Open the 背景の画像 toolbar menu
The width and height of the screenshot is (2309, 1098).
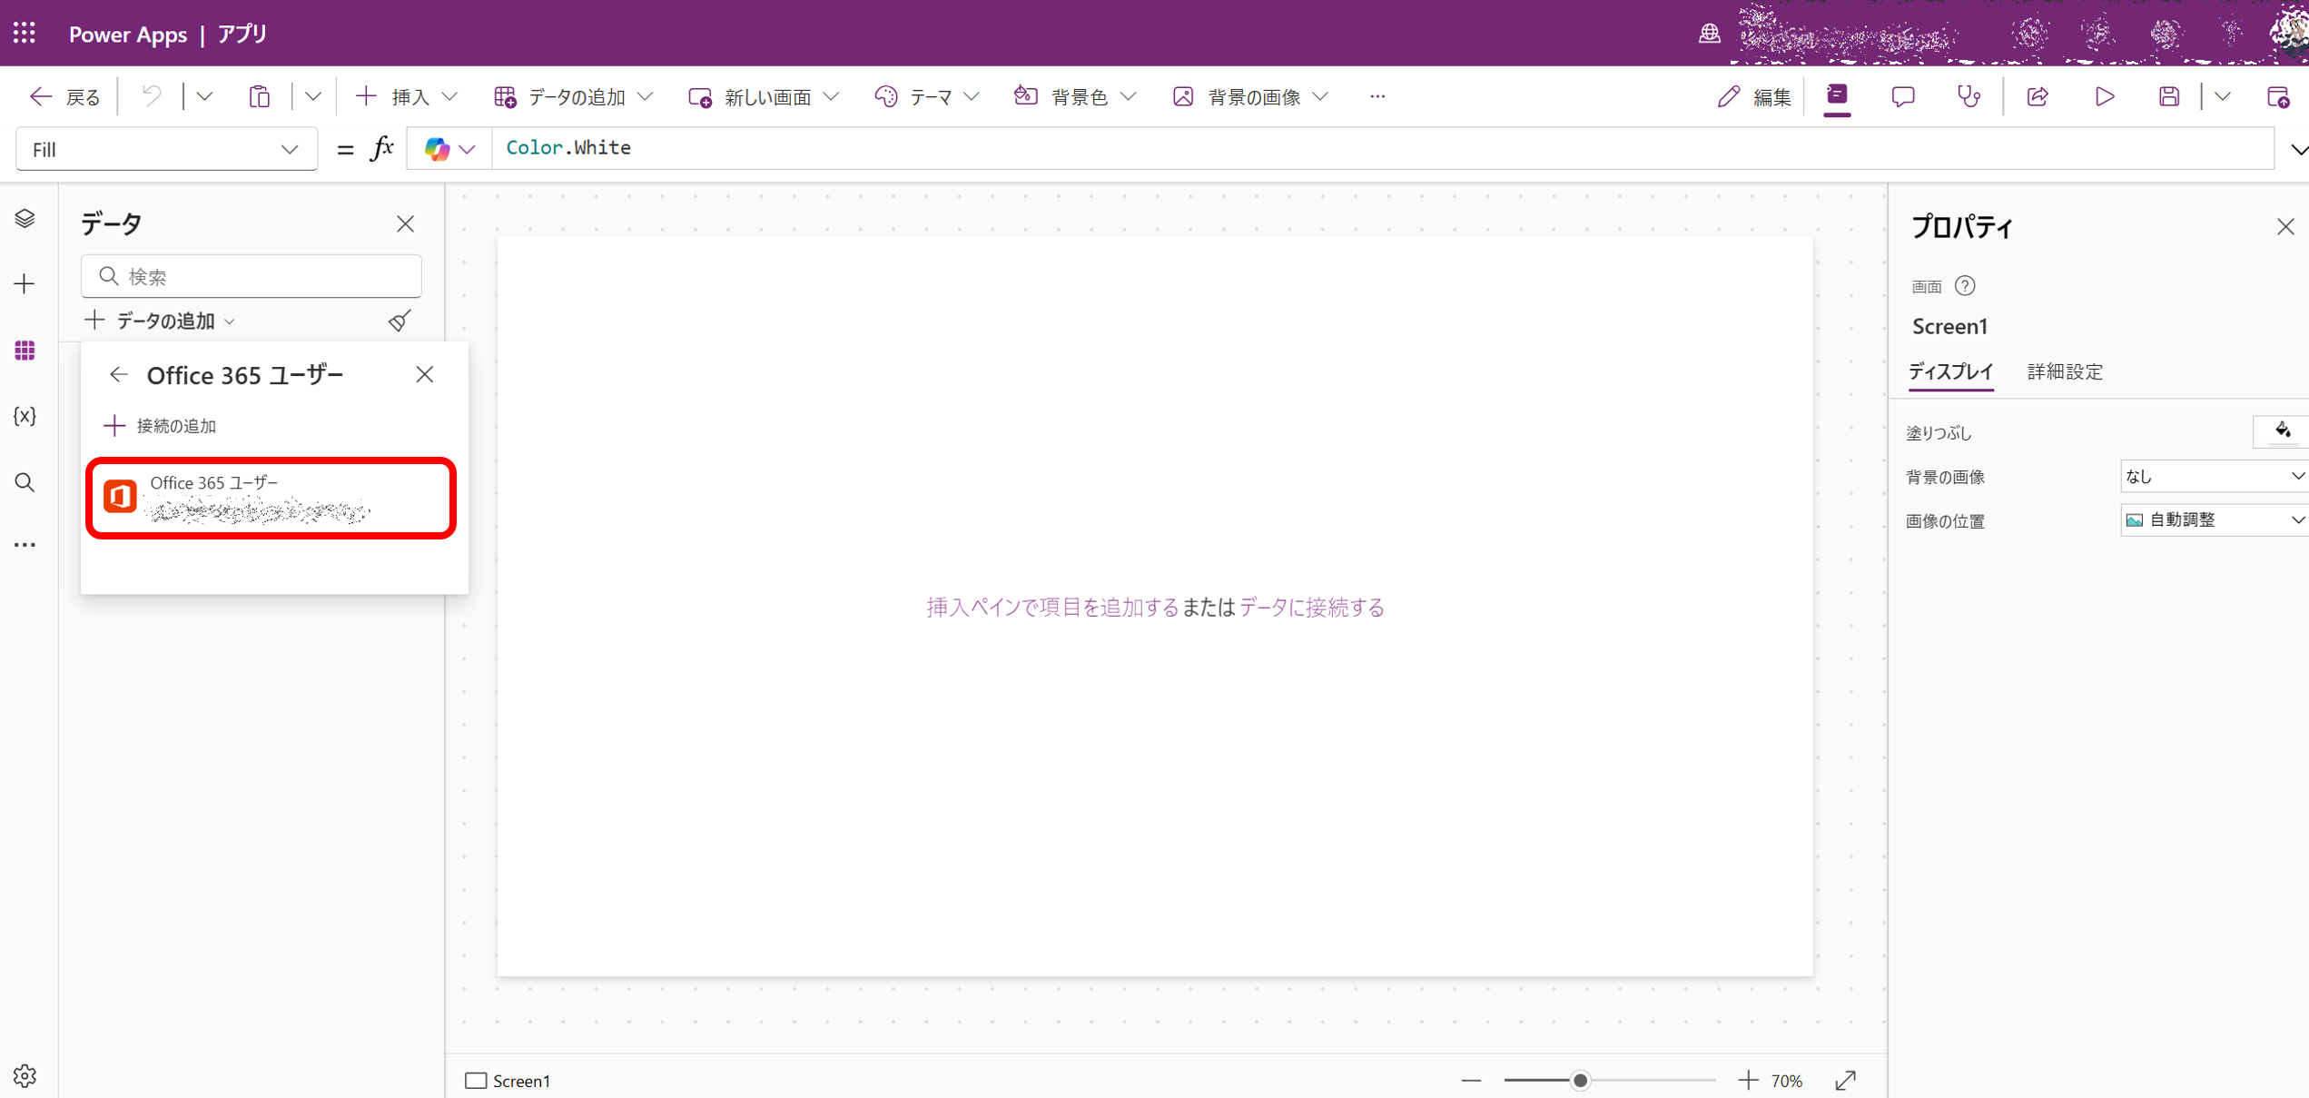point(1250,96)
